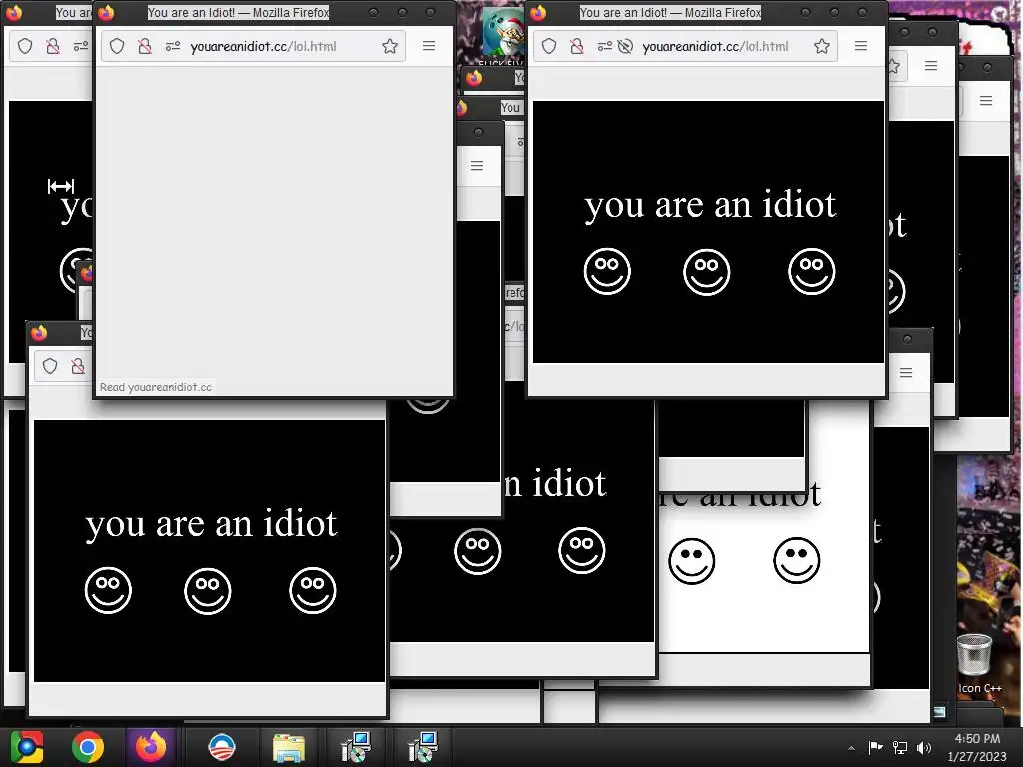Click the tracking shield icon in the blank Firefox window

pos(117,46)
